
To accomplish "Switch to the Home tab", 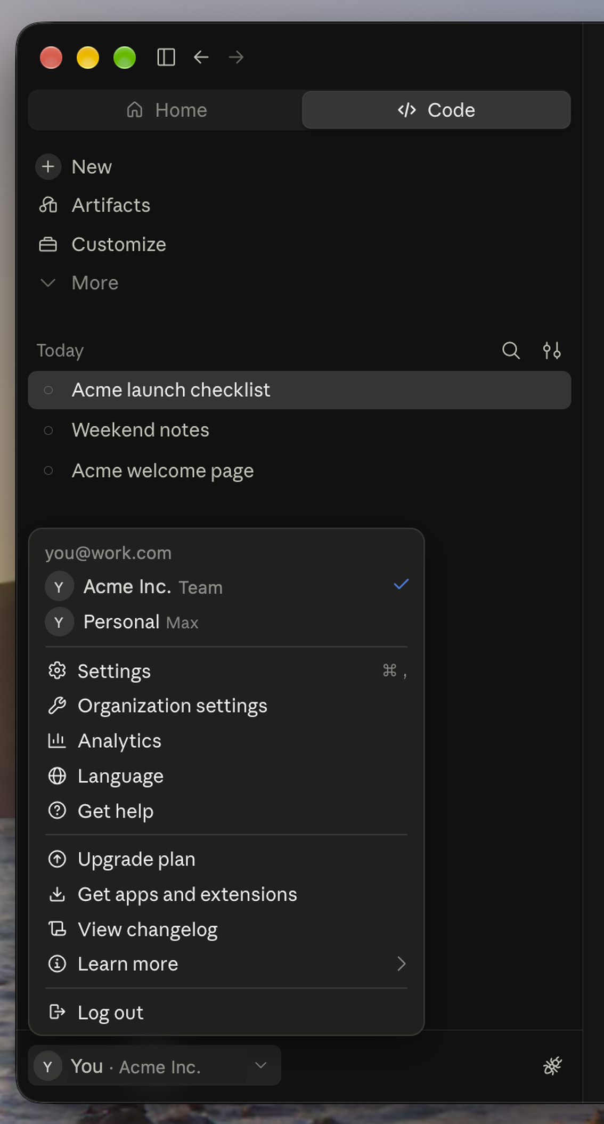I will 166,110.
